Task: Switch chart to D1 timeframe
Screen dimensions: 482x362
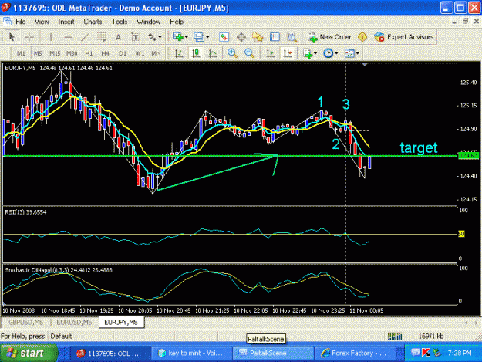Action: [x=123, y=53]
